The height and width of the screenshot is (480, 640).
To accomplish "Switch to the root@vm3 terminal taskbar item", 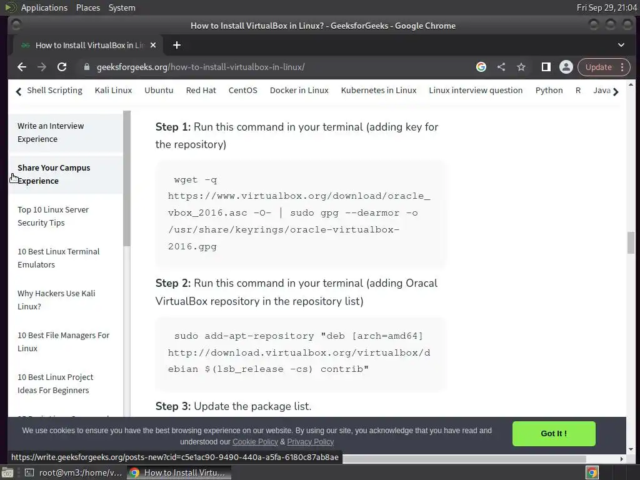I will tap(74, 472).
